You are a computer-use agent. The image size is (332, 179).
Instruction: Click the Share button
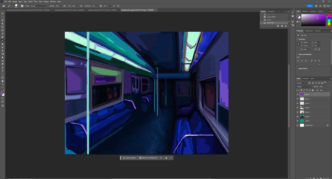click(x=310, y=6)
